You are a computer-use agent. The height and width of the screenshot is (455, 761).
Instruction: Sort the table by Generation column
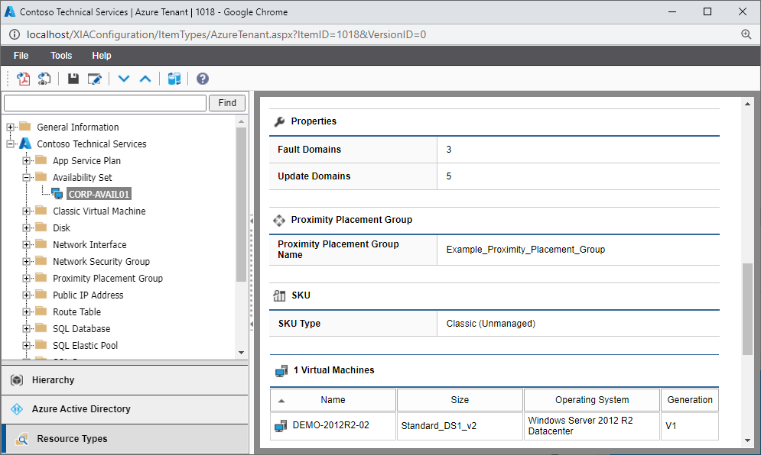690,400
